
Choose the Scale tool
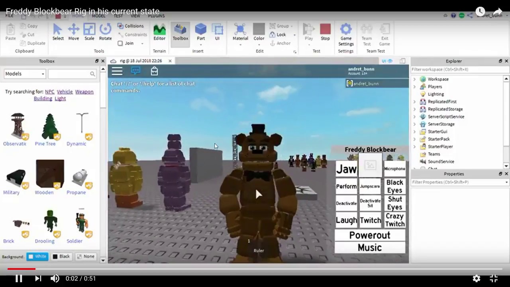(x=89, y=32)
